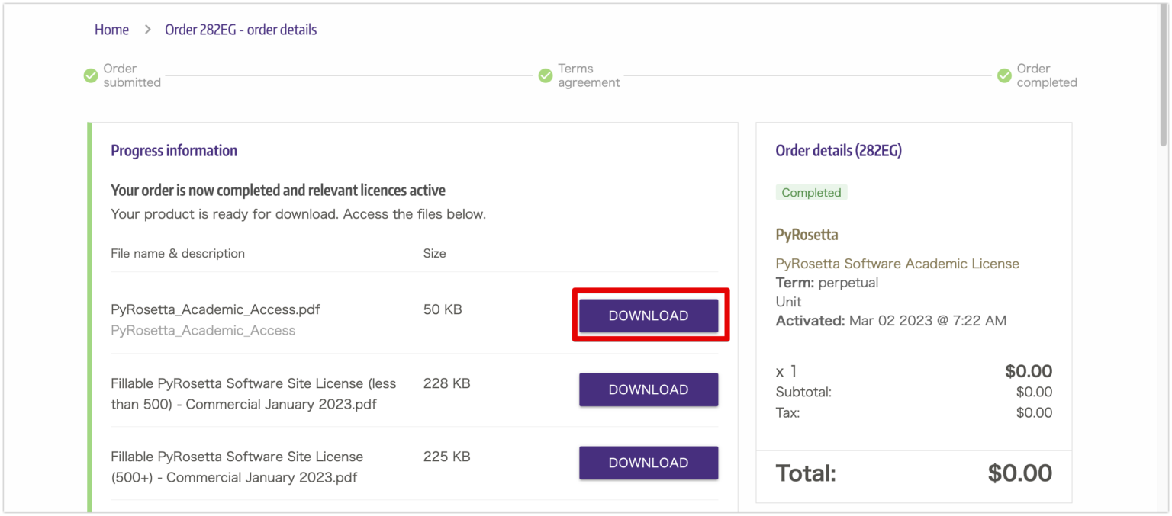Download the Fillable Site License (500+) PDF
This screenshot has height=516, width=1172.
coord(648,463)
